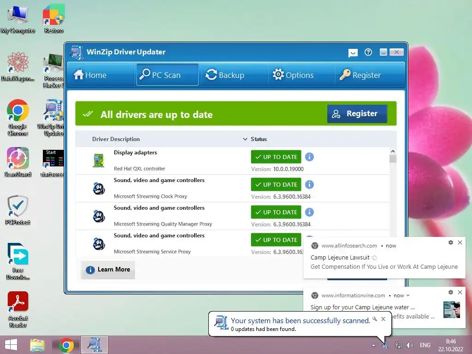This screenshot has width=472, height=354.
Task: Select the Red Hat QXL controller text
Action: (x=139, y=169)
